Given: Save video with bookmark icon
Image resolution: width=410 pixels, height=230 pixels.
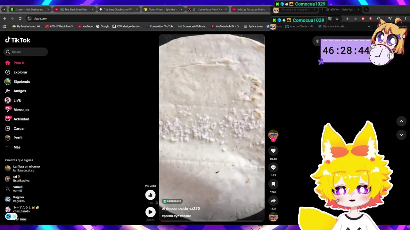Looking at the screenshot, I should coord(273,184).
